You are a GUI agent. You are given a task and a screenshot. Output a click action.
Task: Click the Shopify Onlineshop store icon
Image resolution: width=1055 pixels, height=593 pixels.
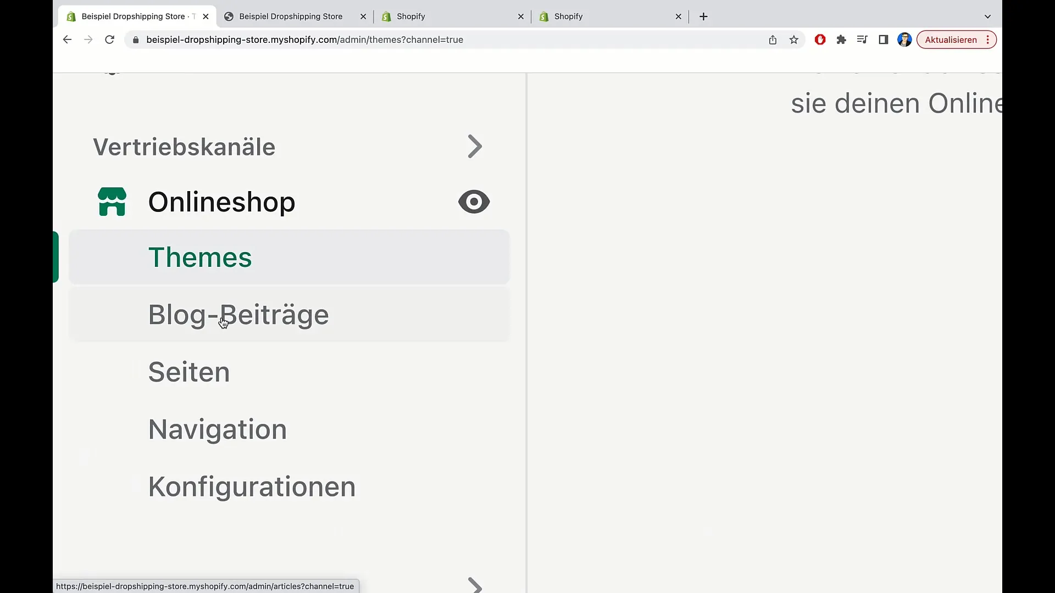click(x=112, y=202)
